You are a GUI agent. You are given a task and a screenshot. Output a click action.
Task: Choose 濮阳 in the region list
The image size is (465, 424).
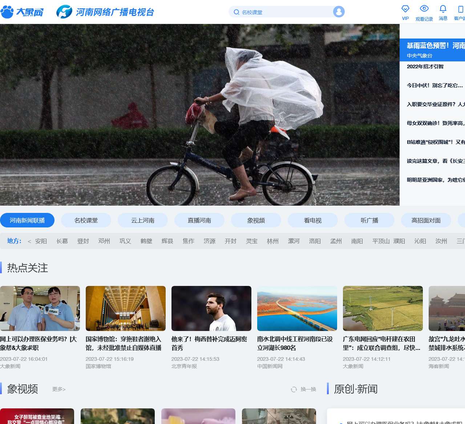[x=399, y=241]
